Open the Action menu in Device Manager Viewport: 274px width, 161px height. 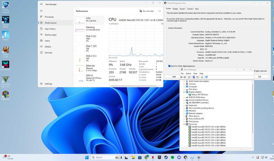[188, 73]
